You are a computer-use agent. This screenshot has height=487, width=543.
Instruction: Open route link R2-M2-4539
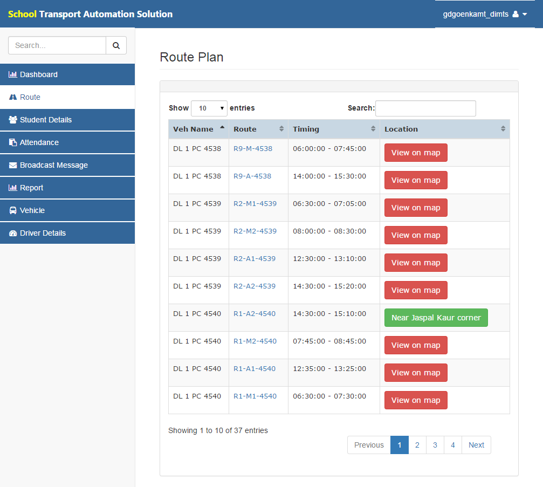255,231
